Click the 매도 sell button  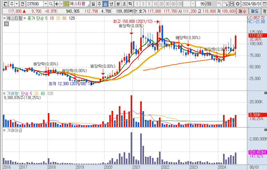point(254,11)
